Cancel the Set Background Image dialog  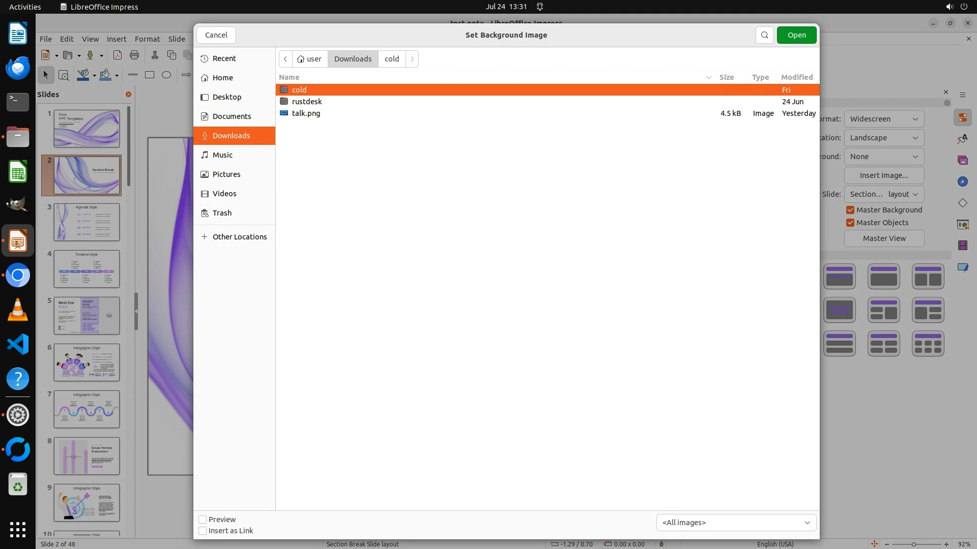pyautogui.click(x=216, y=35)
